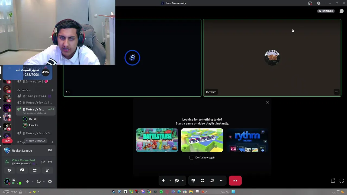
Task: Open microphone input options arrow in call bar
Action: [170, 181]
